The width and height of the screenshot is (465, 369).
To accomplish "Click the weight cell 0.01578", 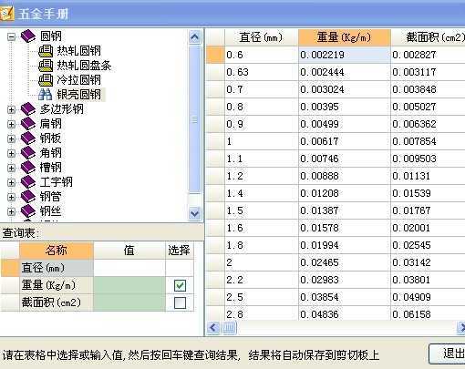I will click(345, 228).
